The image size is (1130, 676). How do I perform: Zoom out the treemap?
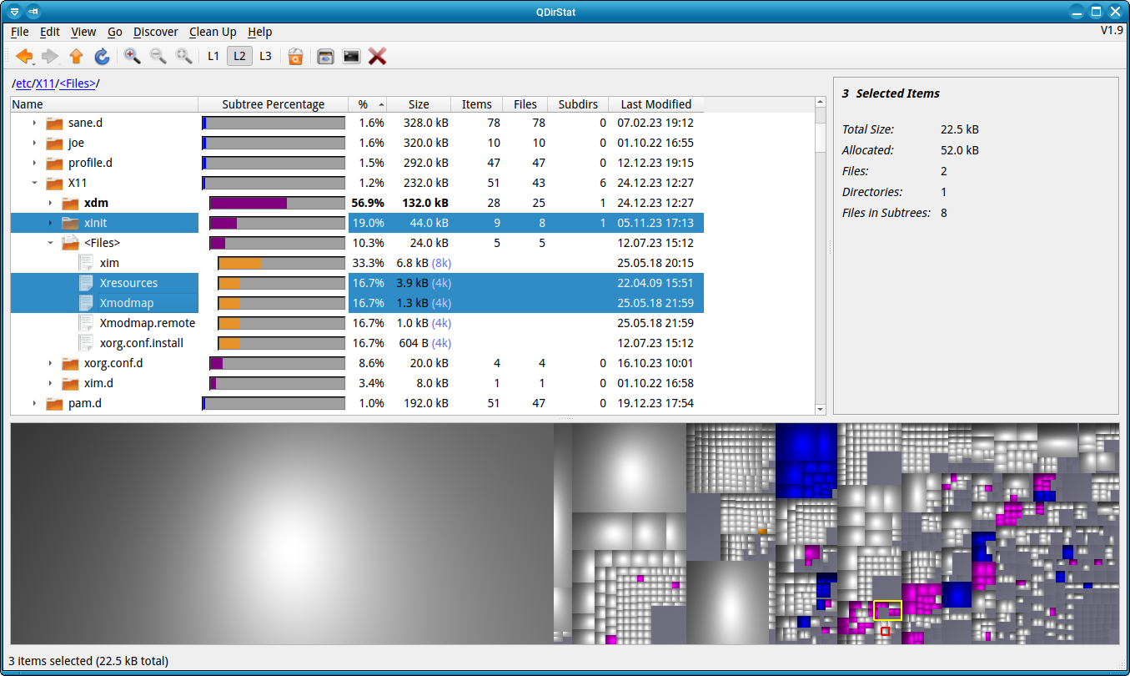click(158, 56)
